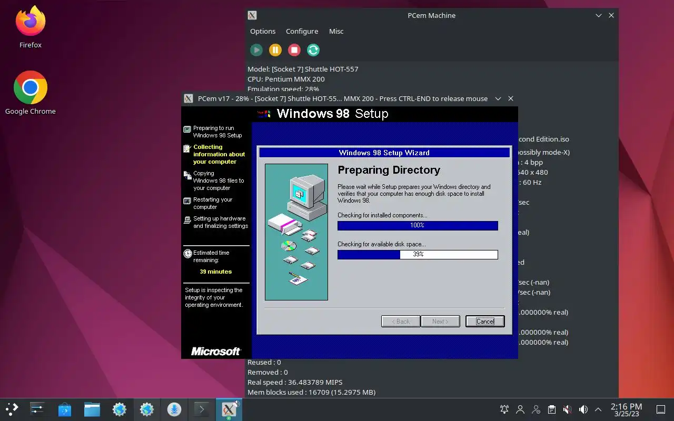This screenshot has width=674, height=421.
Task: Click the disabled Next button in Setup
Action: pos(440,321)
